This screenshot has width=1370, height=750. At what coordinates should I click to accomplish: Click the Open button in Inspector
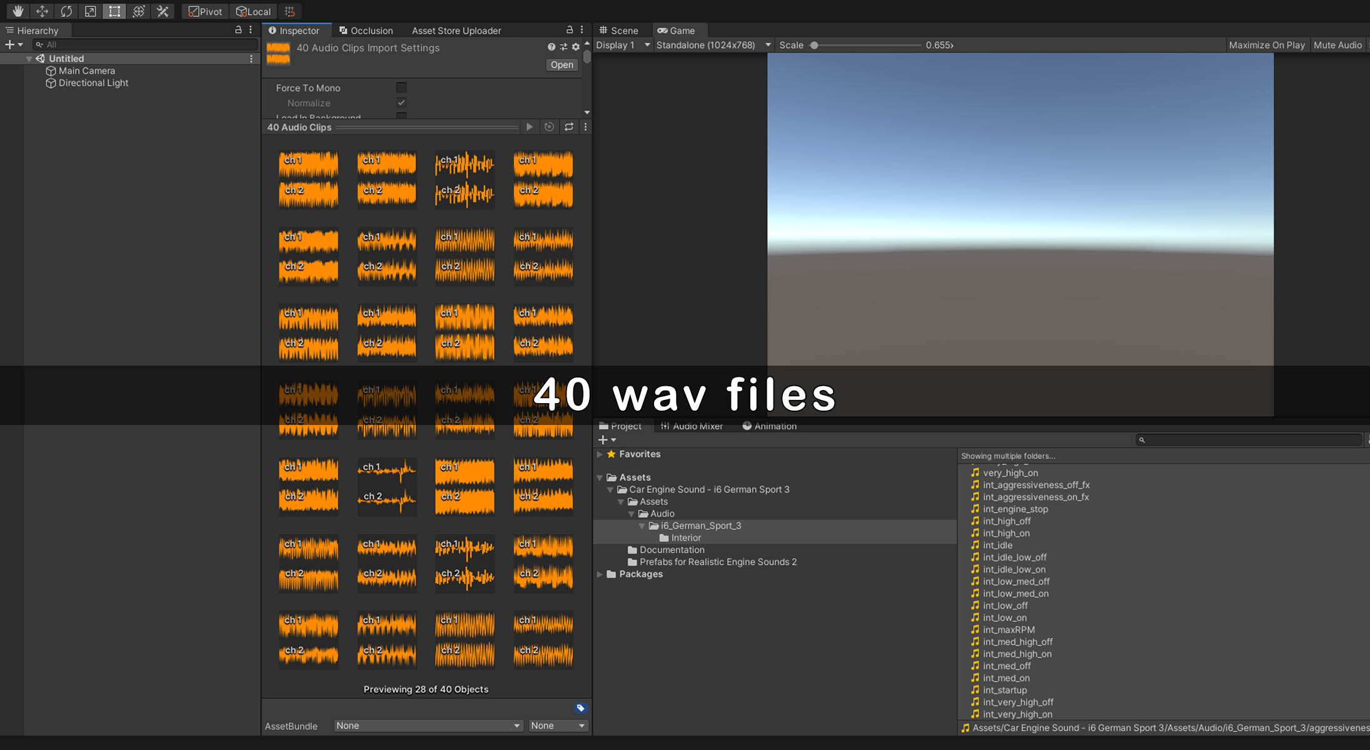click(x=562, y=65)
